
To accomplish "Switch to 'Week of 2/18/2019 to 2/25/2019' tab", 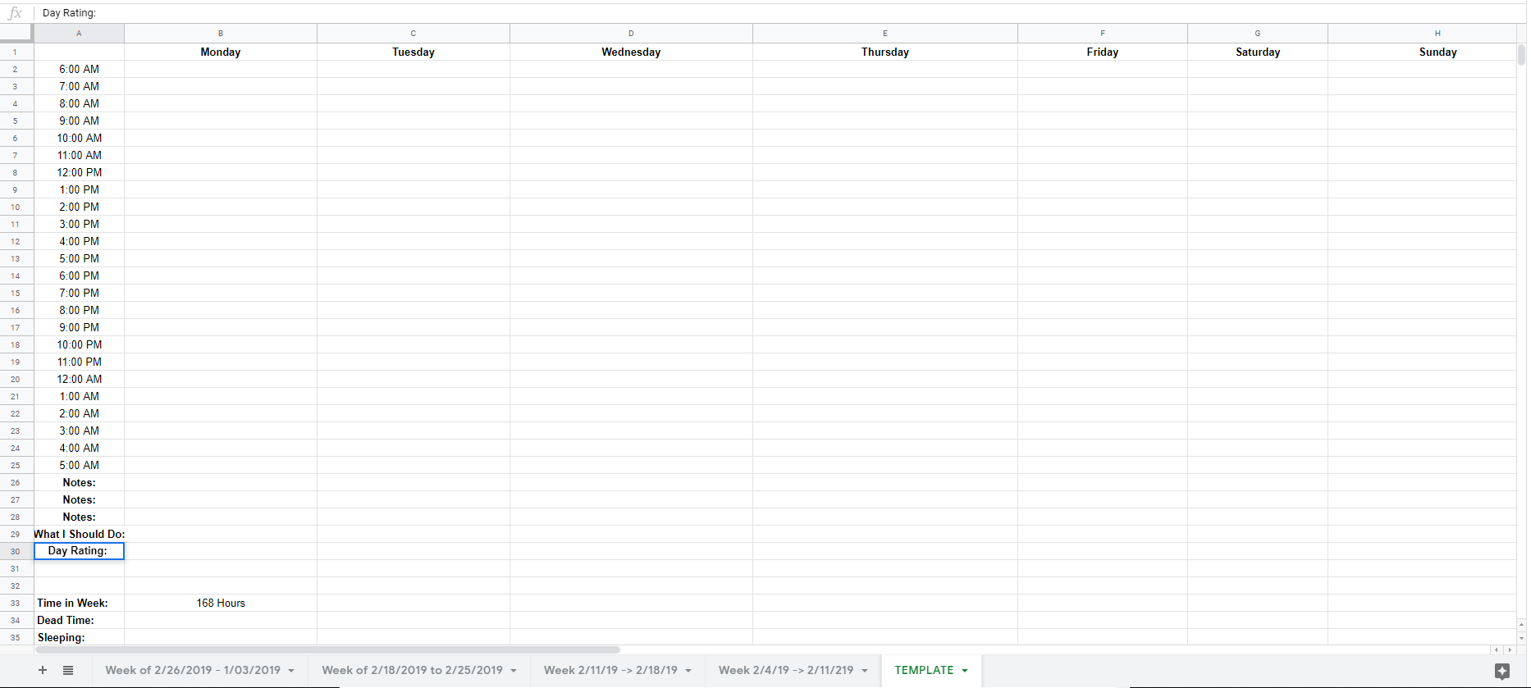I will [412, 670].
